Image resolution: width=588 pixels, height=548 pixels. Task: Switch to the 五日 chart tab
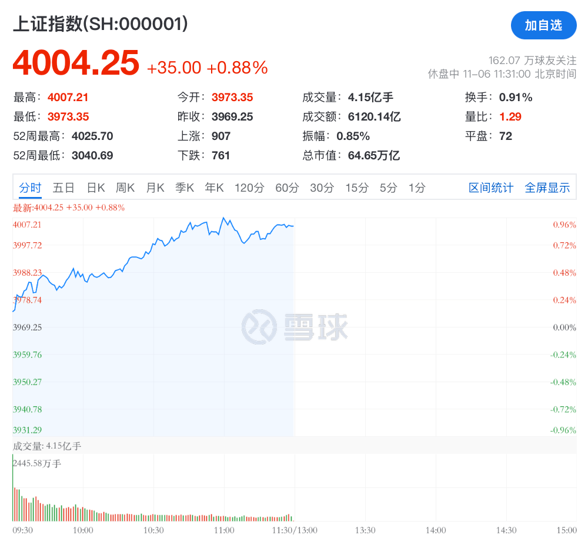click(63, 188)
